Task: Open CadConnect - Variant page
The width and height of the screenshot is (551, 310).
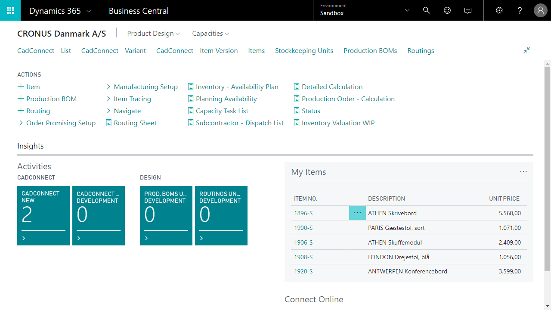Action: click(114, 50)
